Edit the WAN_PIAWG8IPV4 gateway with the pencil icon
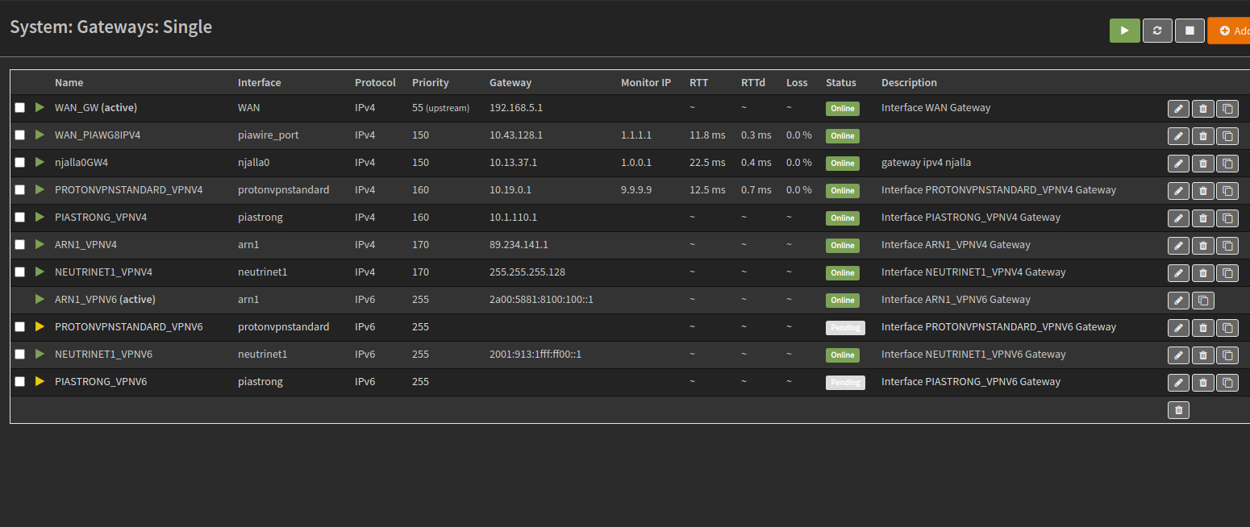This screenshot has height=527, width=1250. pyautogui.click(x=1178, y=136)
